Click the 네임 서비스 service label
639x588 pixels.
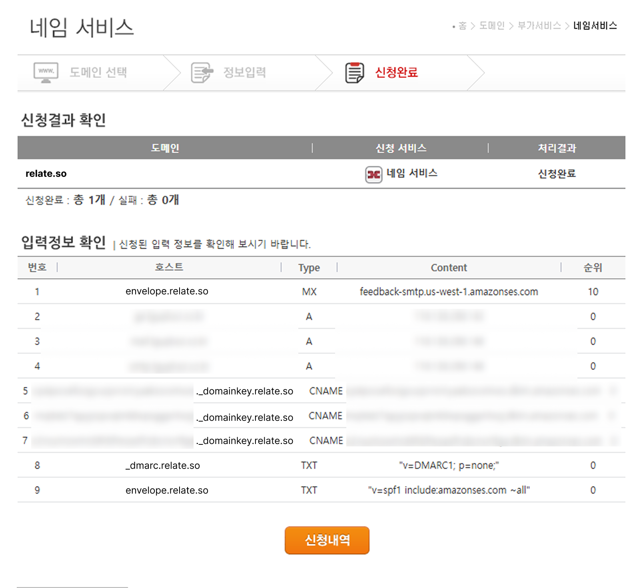412,173
